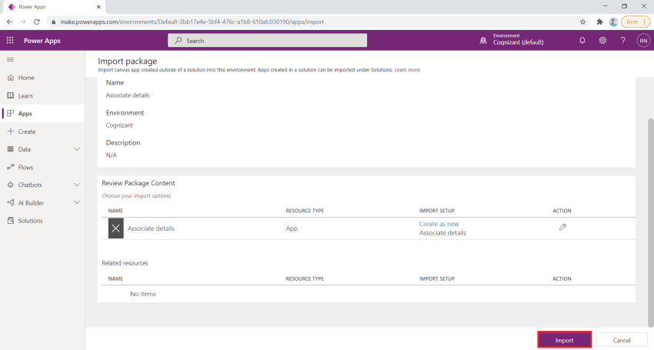
Task: Close the Power Apps browser tab
Action: coord(98,7)
